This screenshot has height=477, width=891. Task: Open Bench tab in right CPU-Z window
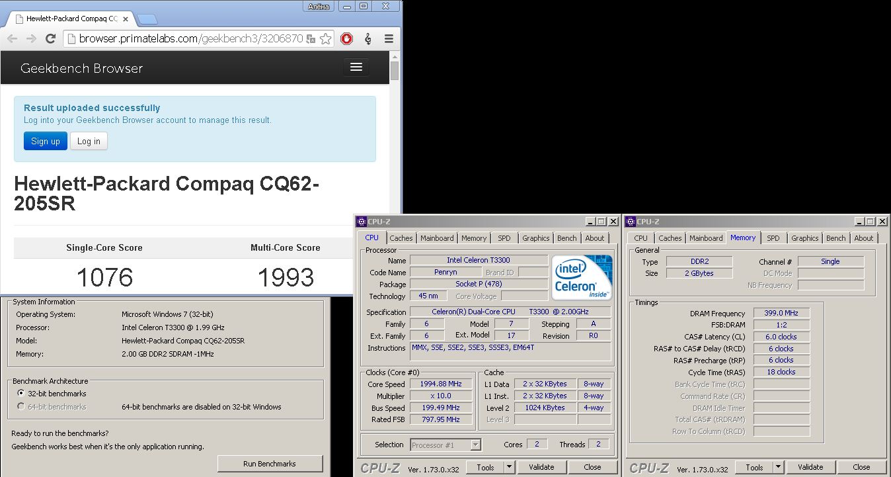click(x=836, y=238)
